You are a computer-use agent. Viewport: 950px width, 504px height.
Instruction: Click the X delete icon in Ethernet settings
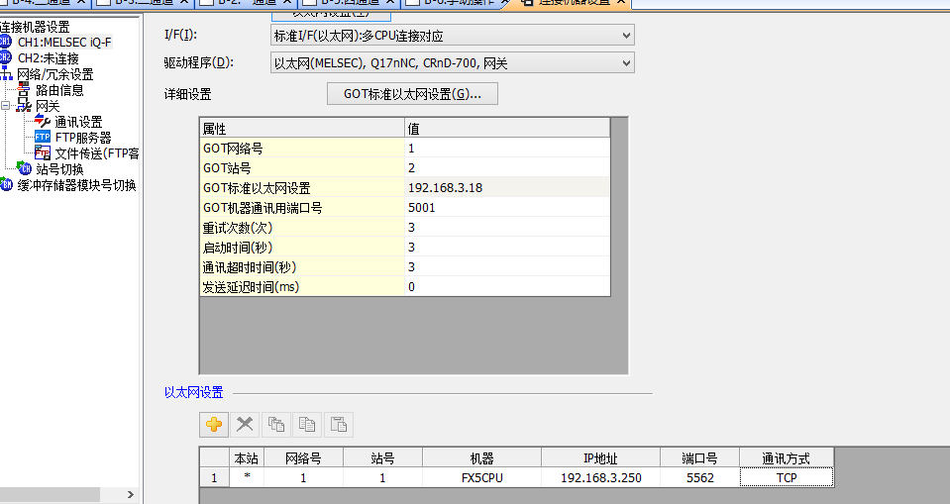pos(245,425)
